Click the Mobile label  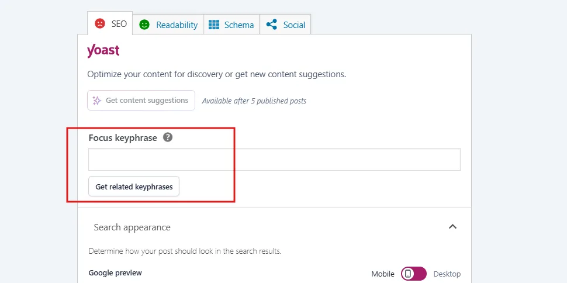383,274
